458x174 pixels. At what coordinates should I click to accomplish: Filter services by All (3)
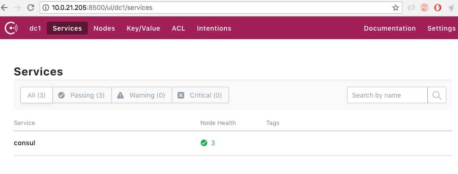tap(36, 95)
